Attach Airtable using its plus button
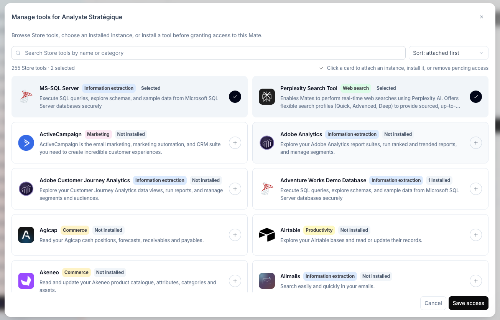Viewport: 500px width, 320px height. click(476, 235)
